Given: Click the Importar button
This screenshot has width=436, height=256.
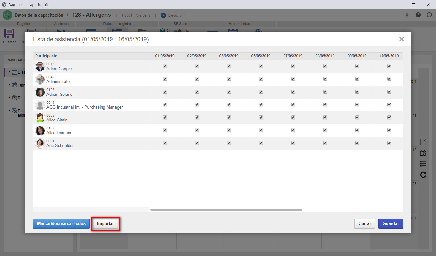Looking at the screenshot, I should tap(105, 224).
